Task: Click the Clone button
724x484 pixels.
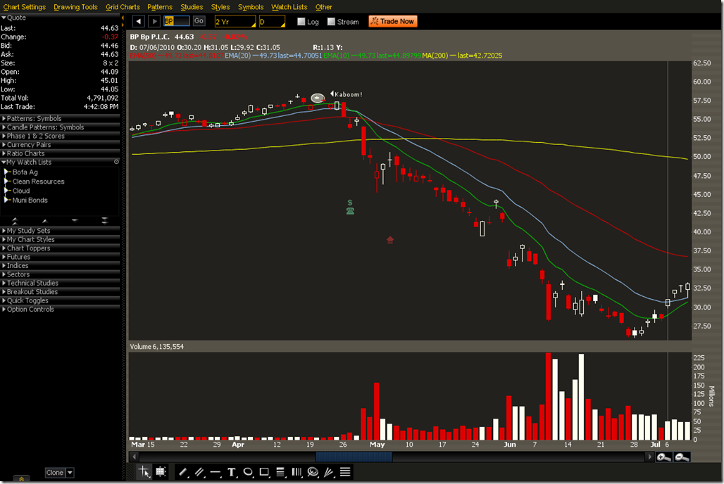Action: pyautogui.click(x=55, y=473)
